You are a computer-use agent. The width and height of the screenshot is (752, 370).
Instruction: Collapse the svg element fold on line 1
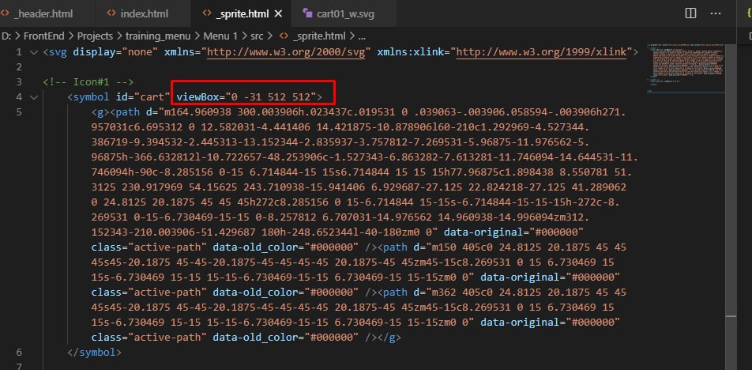(33, 52)
